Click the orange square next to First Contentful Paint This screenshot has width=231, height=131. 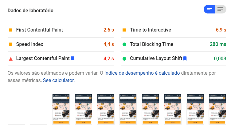(10, 30)
